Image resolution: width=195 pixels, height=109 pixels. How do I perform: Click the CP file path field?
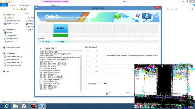(x=132, y=61)
